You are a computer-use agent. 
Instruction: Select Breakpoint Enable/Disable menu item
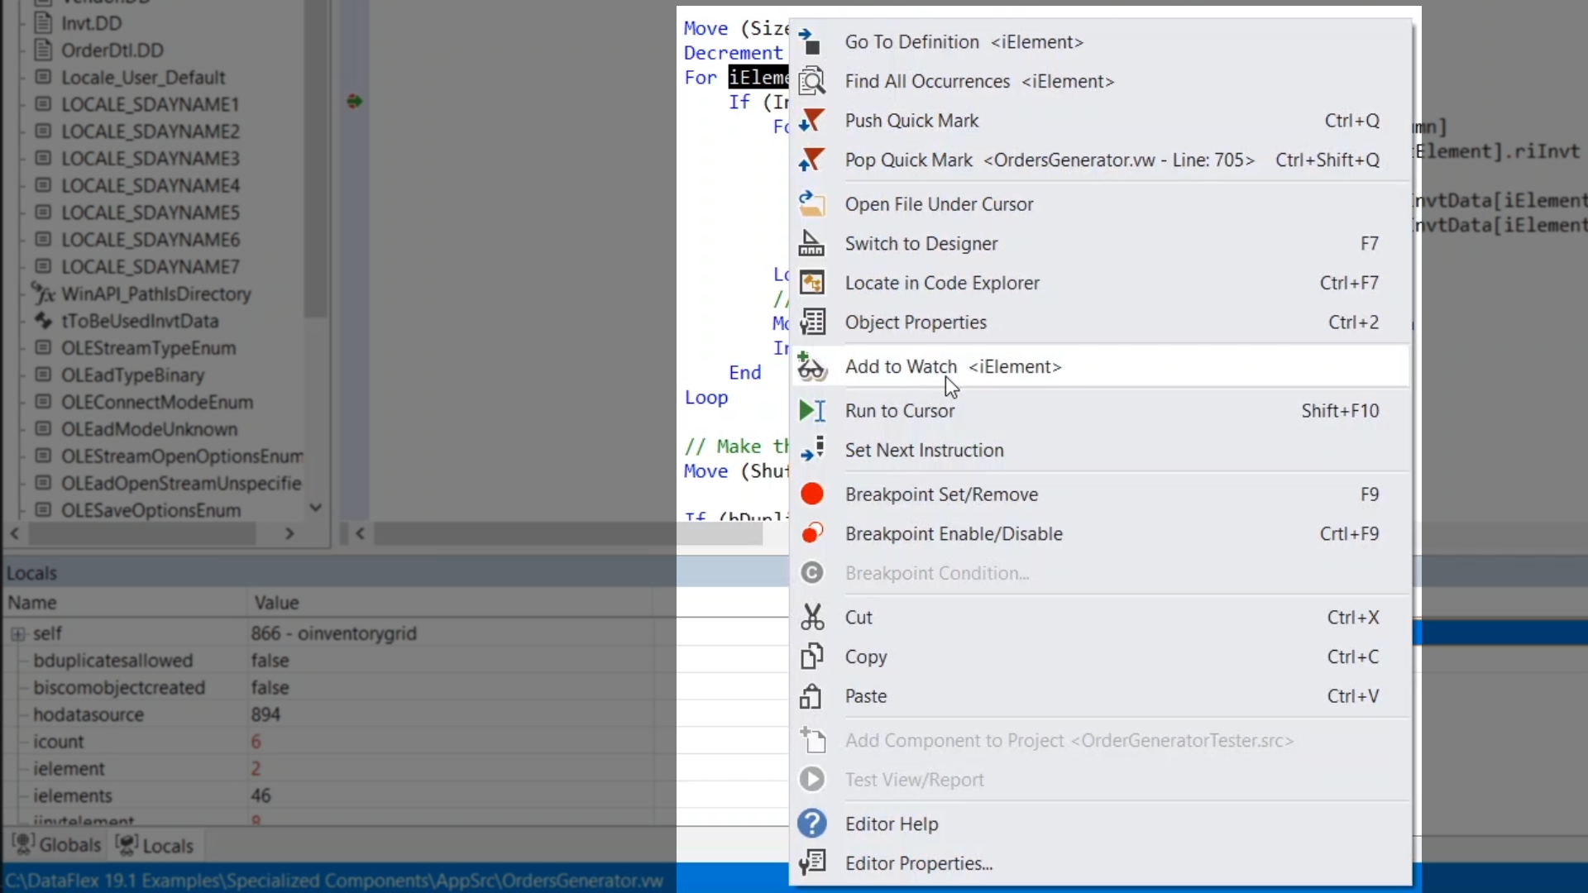click(953, 534)
